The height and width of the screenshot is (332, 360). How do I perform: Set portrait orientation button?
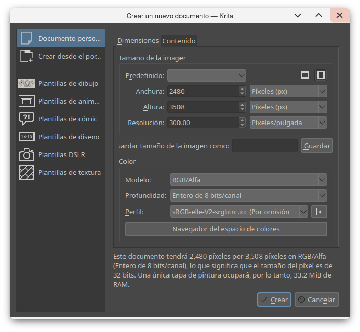click(321, 75)
